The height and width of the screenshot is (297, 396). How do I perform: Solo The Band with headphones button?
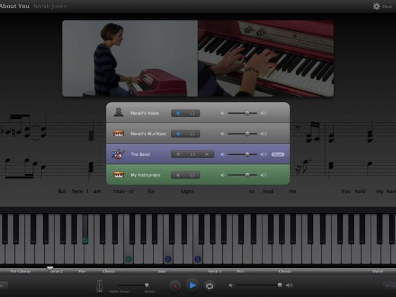tap(192, 154)
